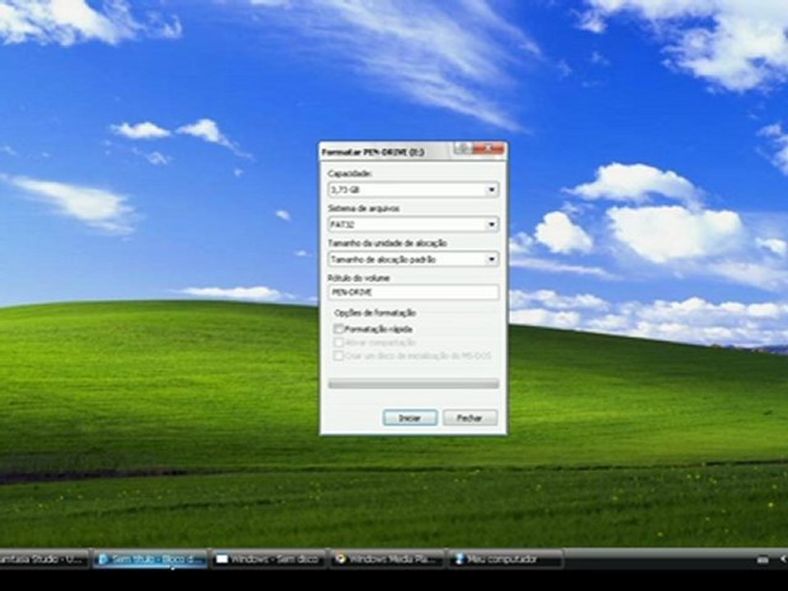The image size is (788, 591).
Task: Check Criar um disco de inicialização do MS-DOS
Action: [339, 355]
